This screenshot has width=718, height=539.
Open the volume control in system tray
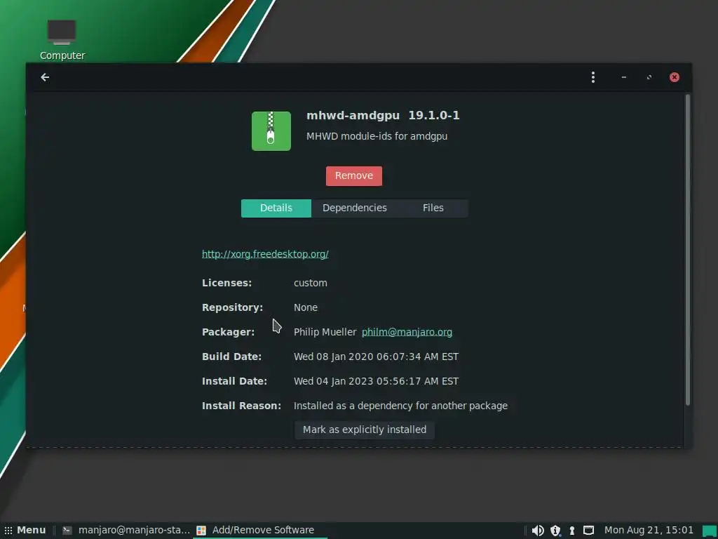(x=538, y=531)
